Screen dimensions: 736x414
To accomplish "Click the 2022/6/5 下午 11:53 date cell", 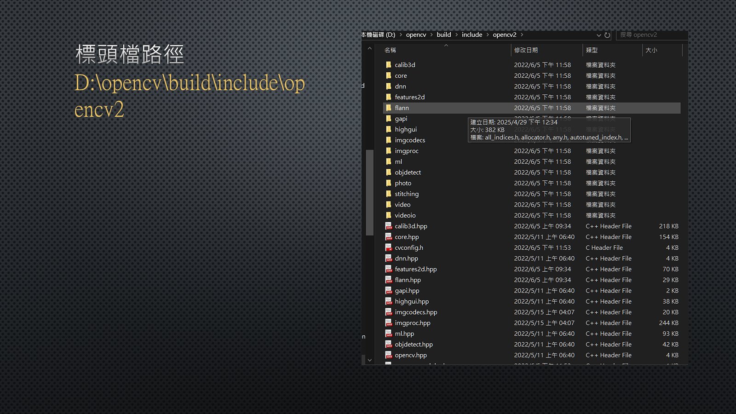I will [542, 247].
